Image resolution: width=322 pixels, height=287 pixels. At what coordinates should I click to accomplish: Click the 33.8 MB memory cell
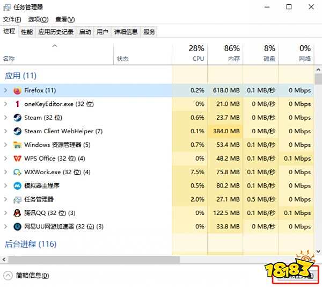pos(225,227)
